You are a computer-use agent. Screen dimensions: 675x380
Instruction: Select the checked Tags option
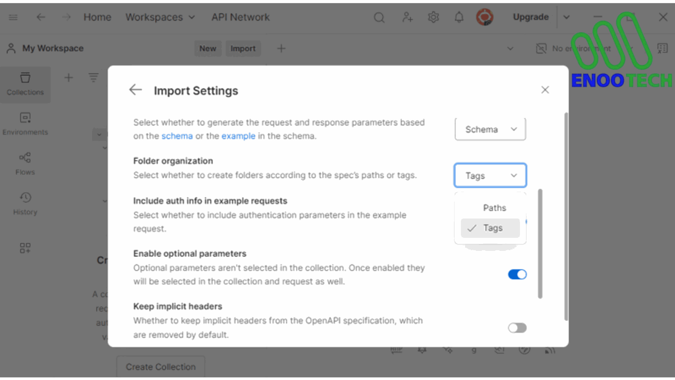click(x=490, y=228)
